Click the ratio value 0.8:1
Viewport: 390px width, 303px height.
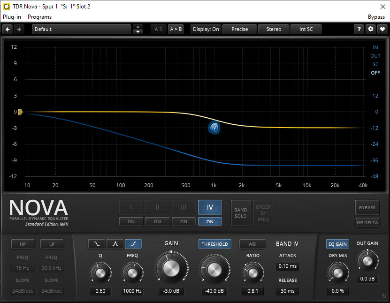point(252,291)
